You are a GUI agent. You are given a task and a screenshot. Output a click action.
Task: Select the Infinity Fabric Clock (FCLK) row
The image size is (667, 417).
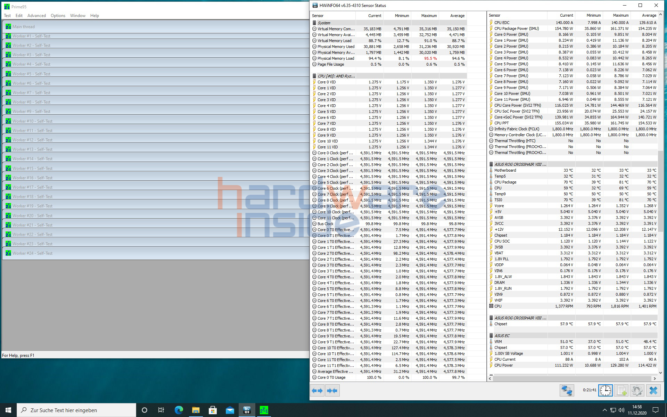tap(573, 129)
